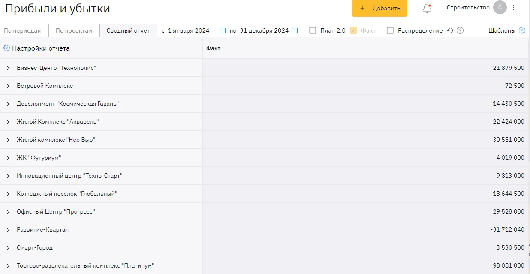The width and height of the screenshot is (530, 274).
Task: Click the report settings gear icon
Action: tap(6, 48)
